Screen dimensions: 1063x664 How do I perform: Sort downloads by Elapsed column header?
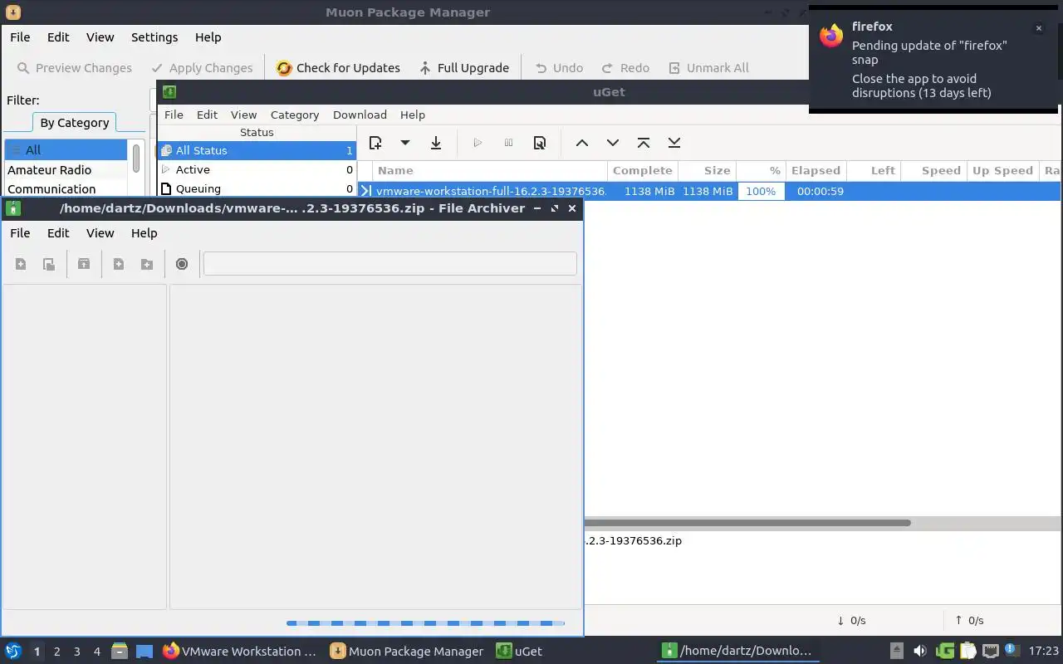pos(816,170)
